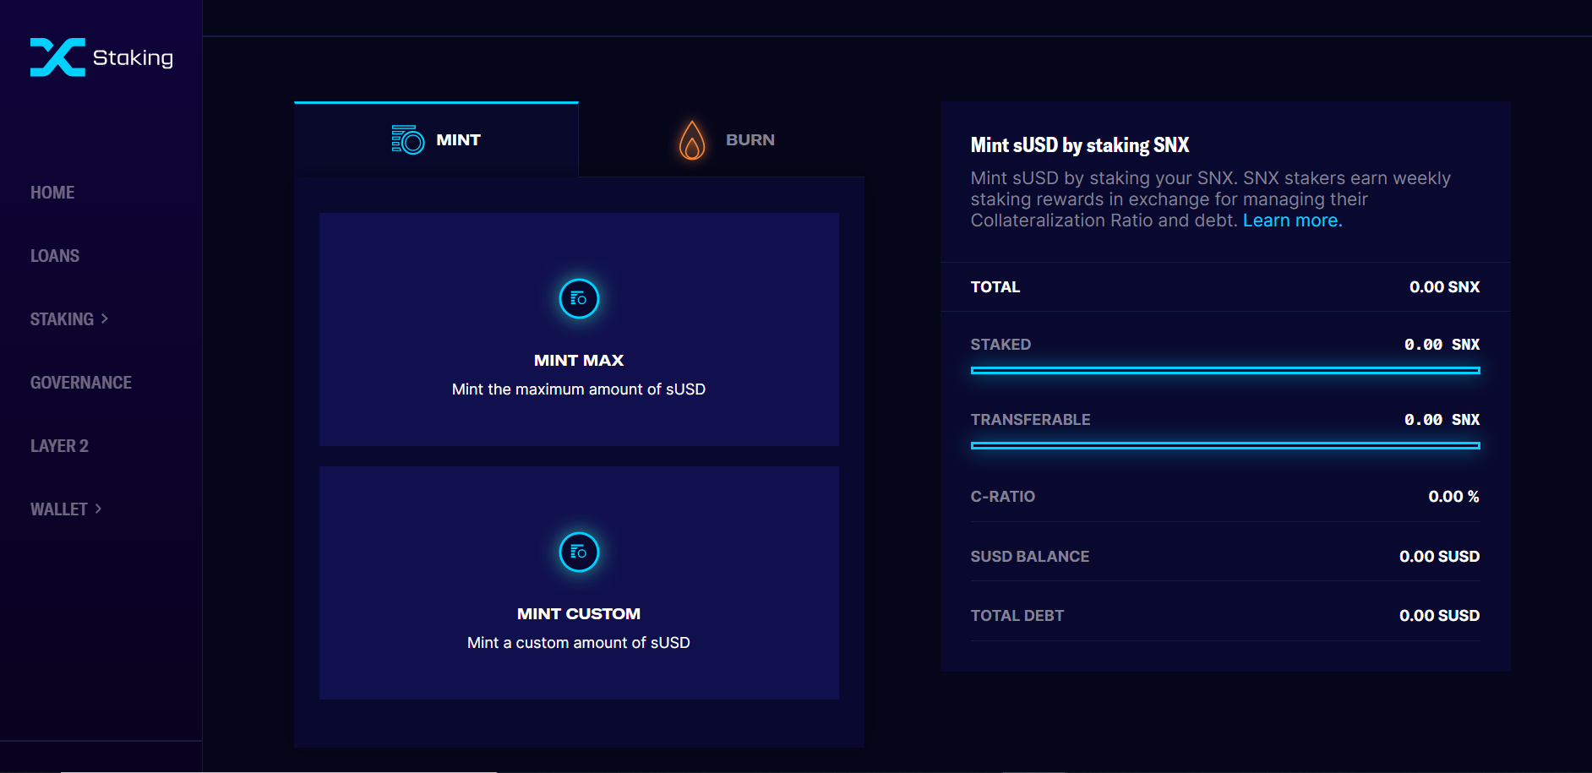Click the circular icon above Mint Custom

click(579, 552)
